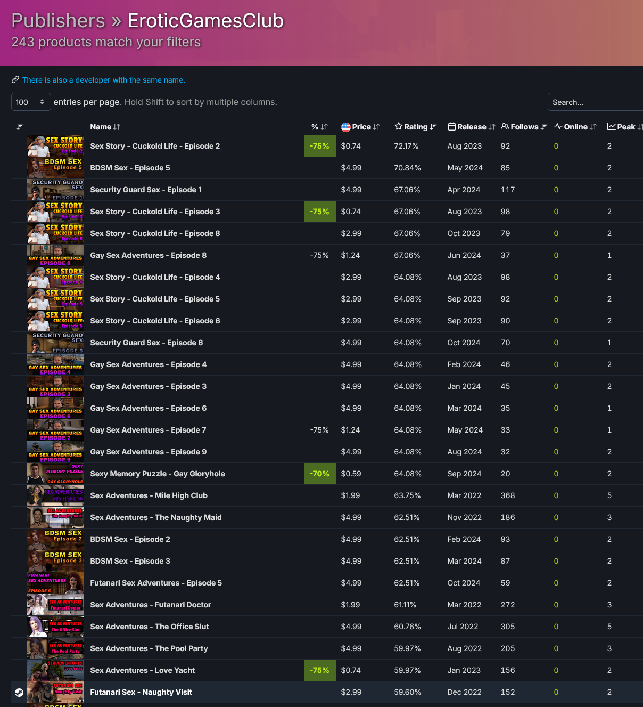Click the 272 follows value
Screen dimensions: 643x707
pos(508,605)
